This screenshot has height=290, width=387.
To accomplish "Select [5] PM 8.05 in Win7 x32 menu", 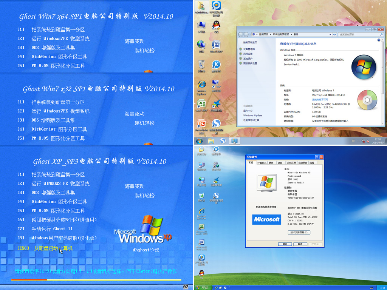I will [51, 138].
